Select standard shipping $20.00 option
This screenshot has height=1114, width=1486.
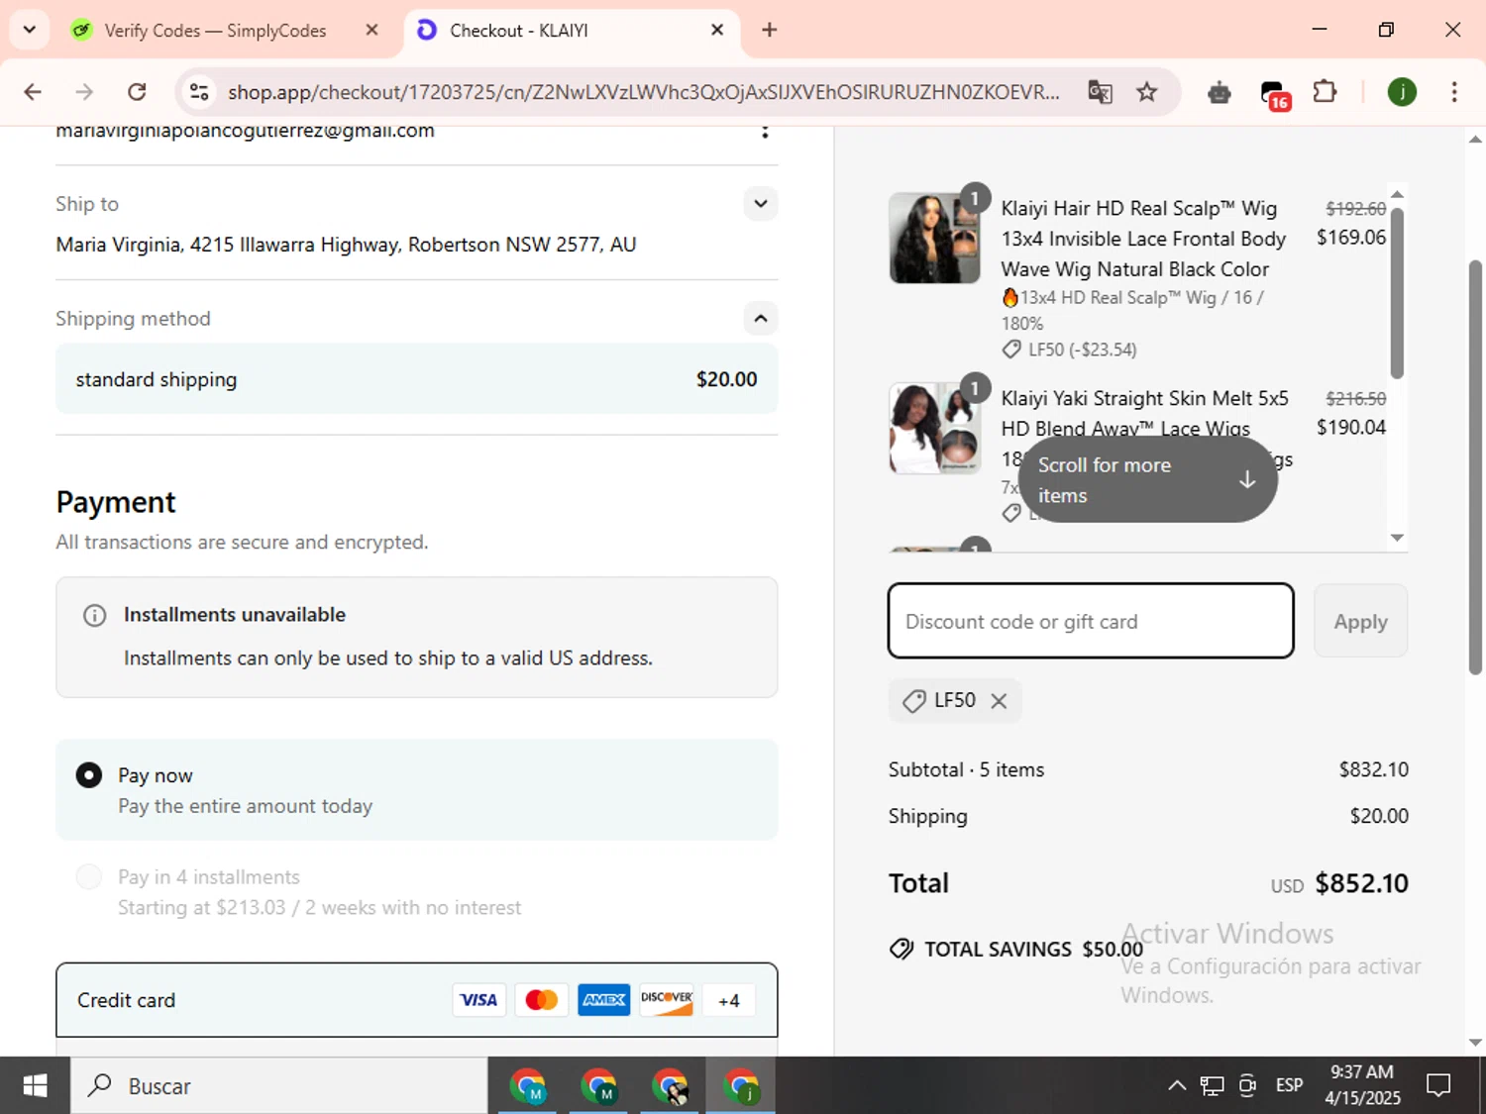click(417, 379)
